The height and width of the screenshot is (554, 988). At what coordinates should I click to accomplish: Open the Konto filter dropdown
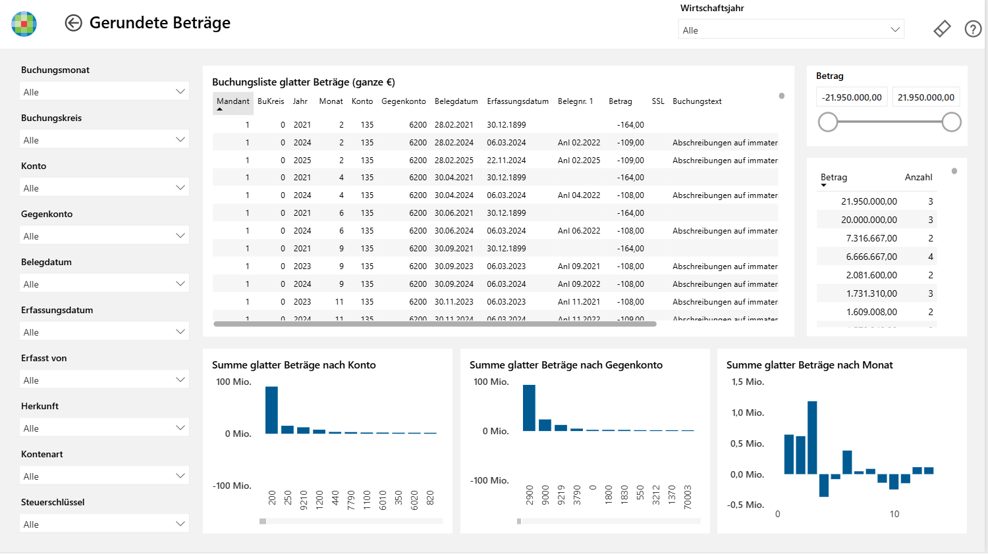[105, 188]
